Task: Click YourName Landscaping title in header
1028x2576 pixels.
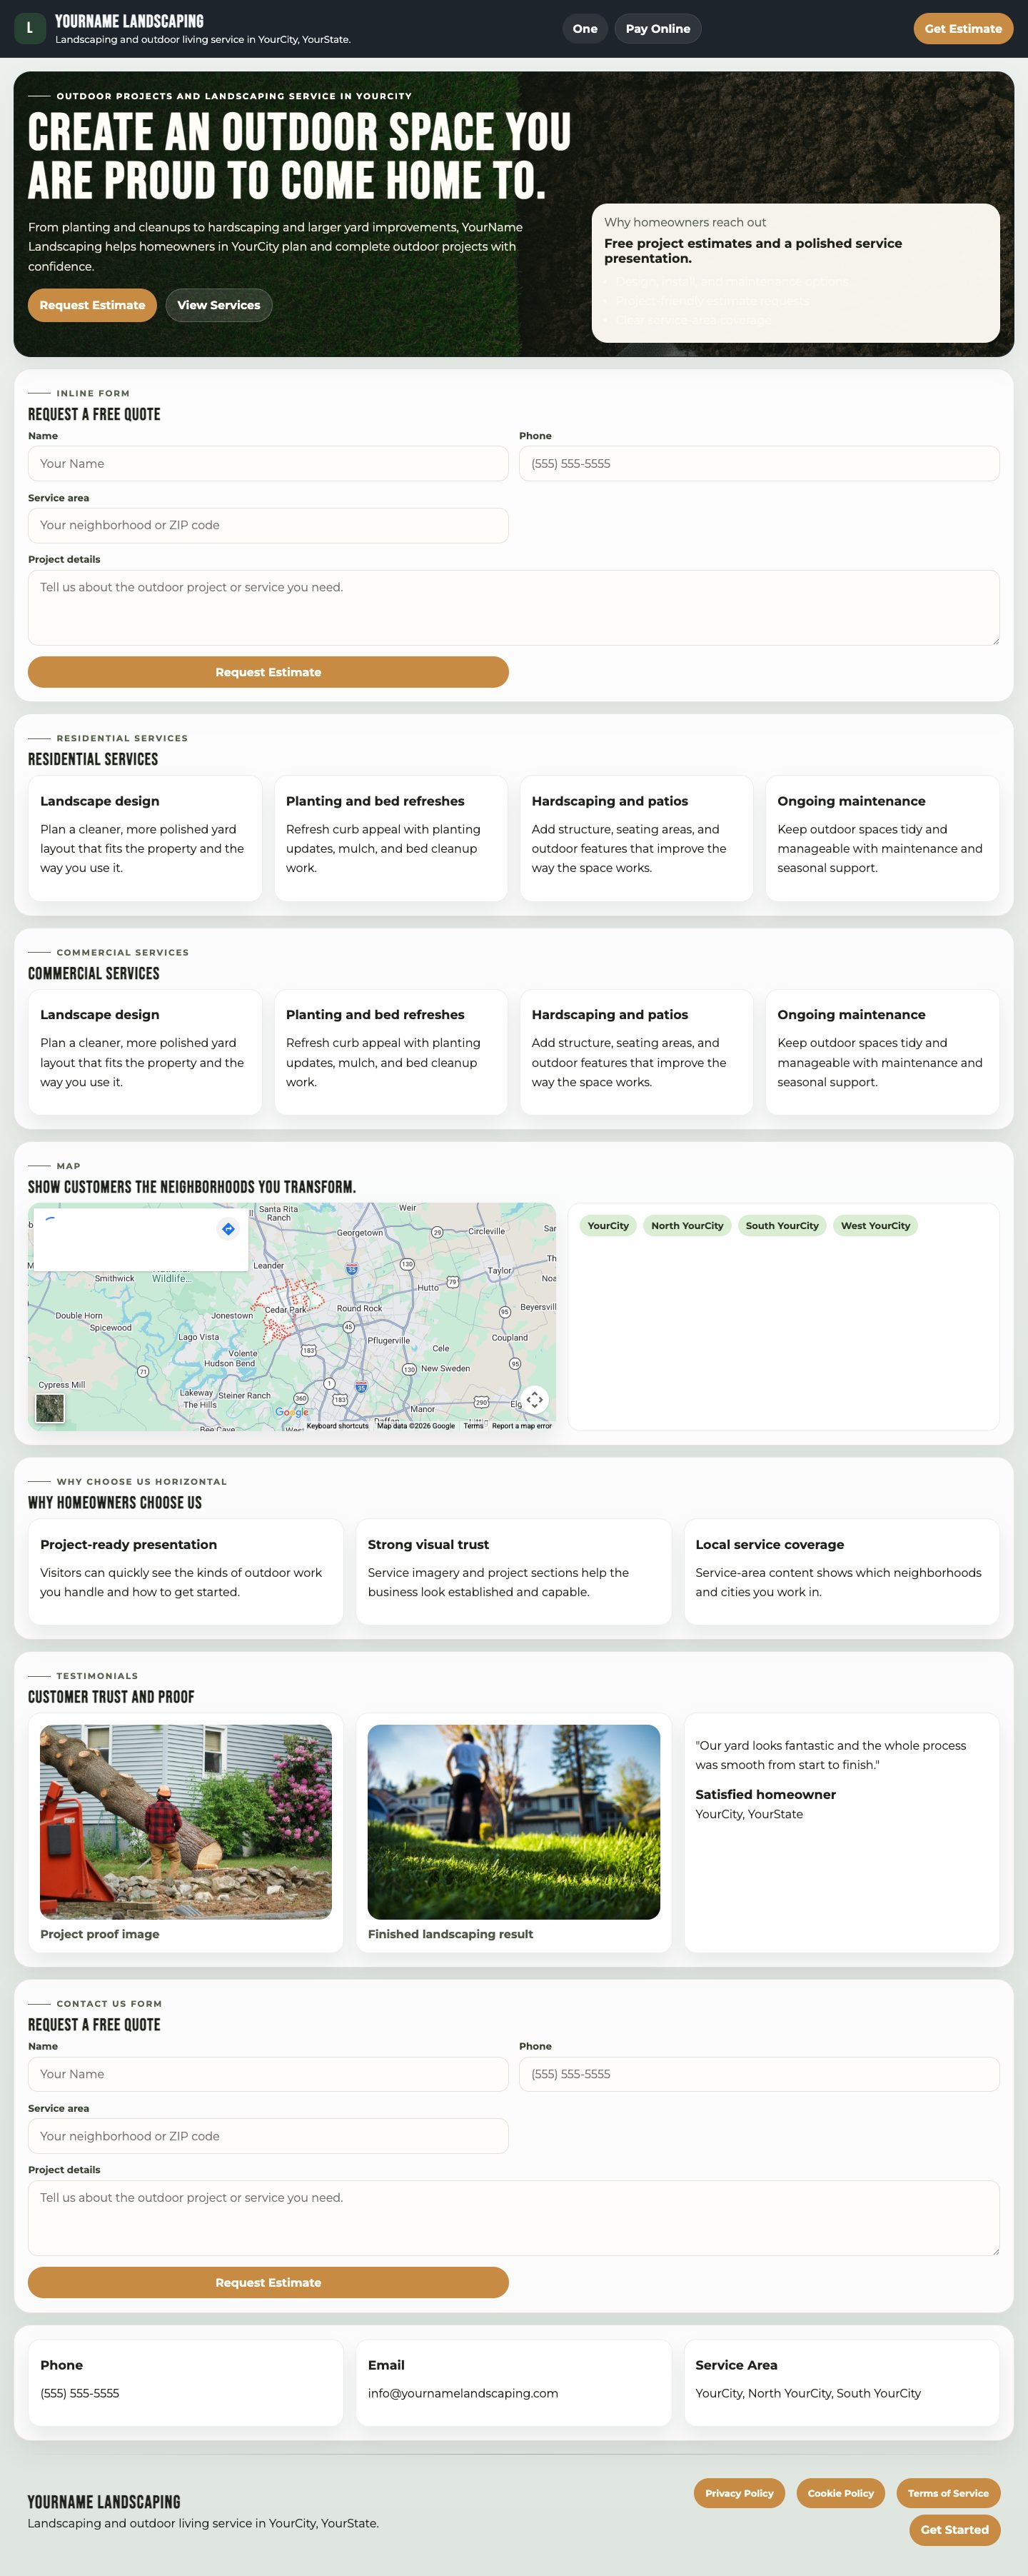Action: 129,21
